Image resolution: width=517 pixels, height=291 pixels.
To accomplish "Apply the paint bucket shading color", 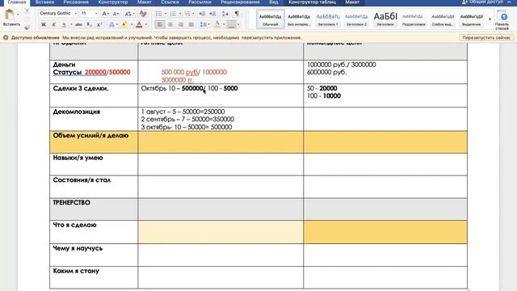I will coord(217,24).
